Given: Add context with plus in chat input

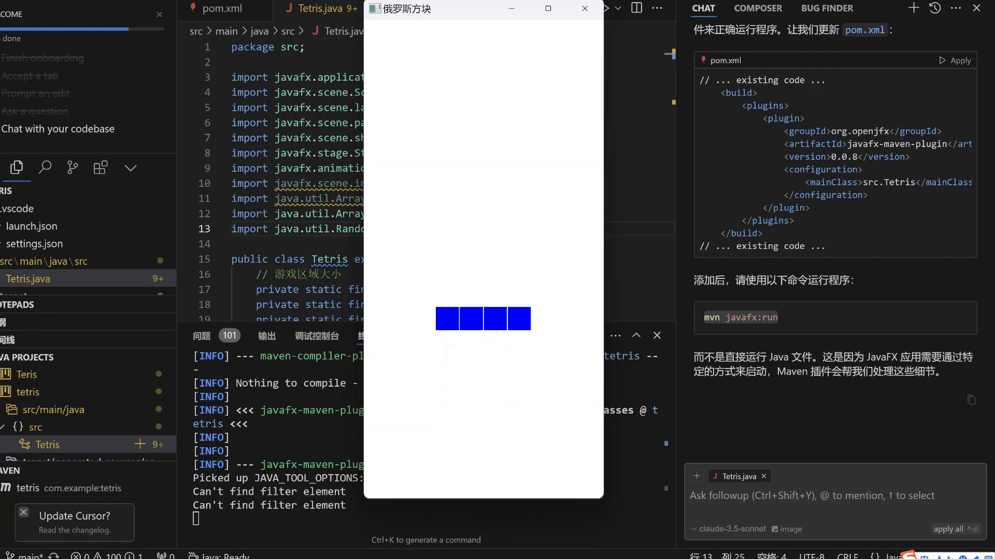Looking at the screenshot, I should (697, 476).
